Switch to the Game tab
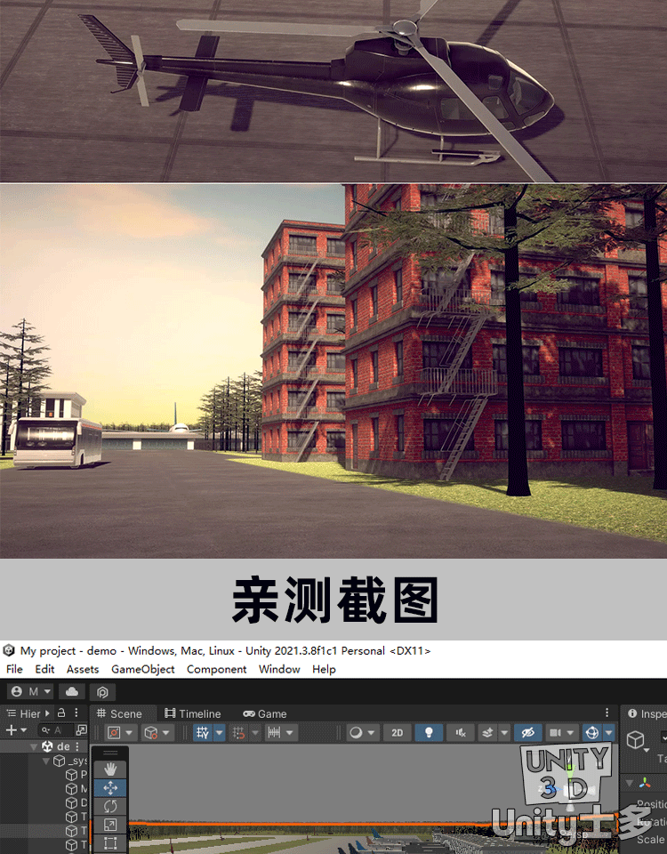 265,713
